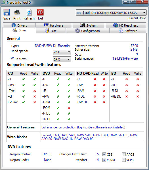149x170 pixels.
Task: Click the CD +G row label
Action: pyautogui.click(x=10, y=96)
